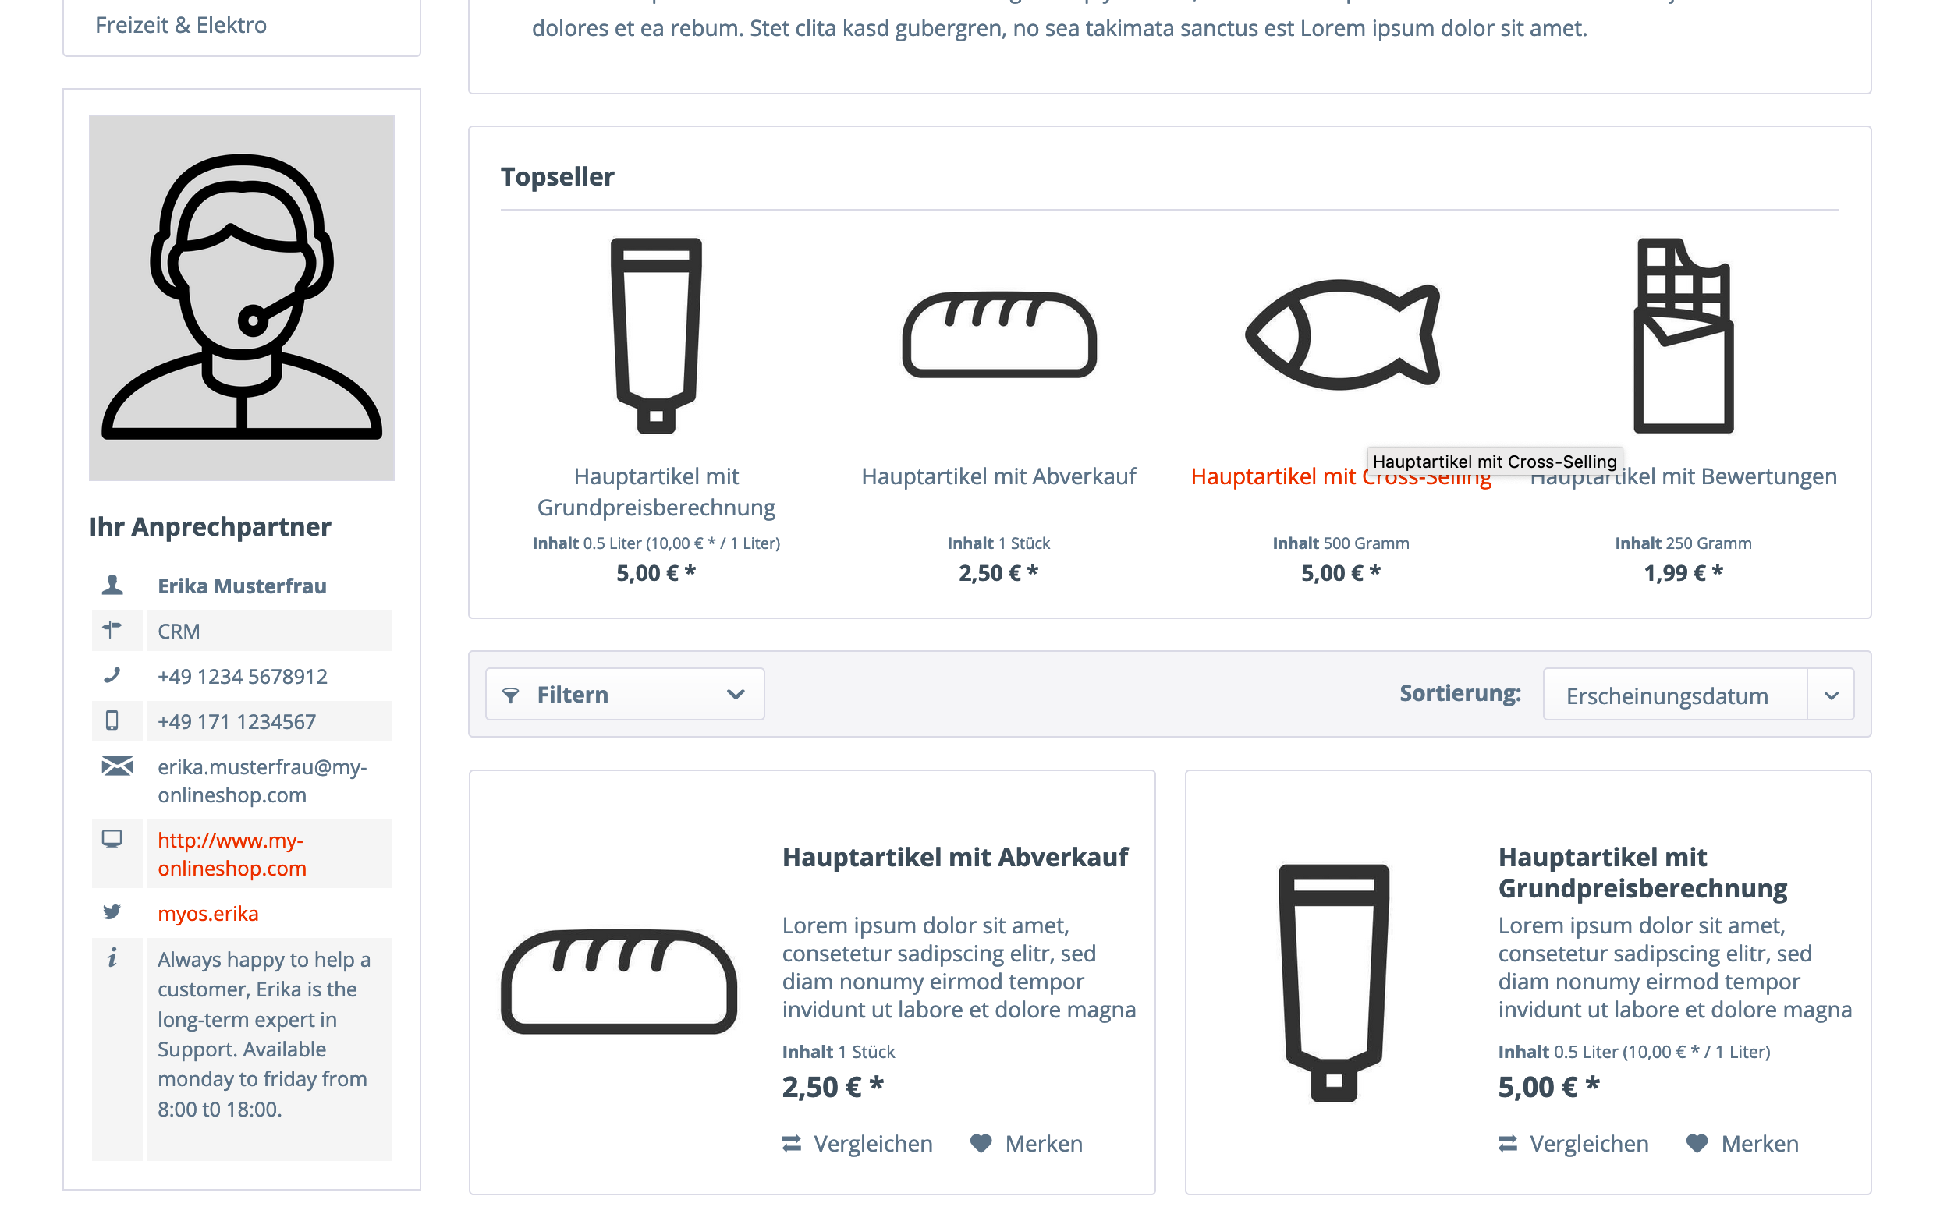Open the http://www.my-onlineshop.com link
1933x1221 pixels.
click(x=232, y=855)
